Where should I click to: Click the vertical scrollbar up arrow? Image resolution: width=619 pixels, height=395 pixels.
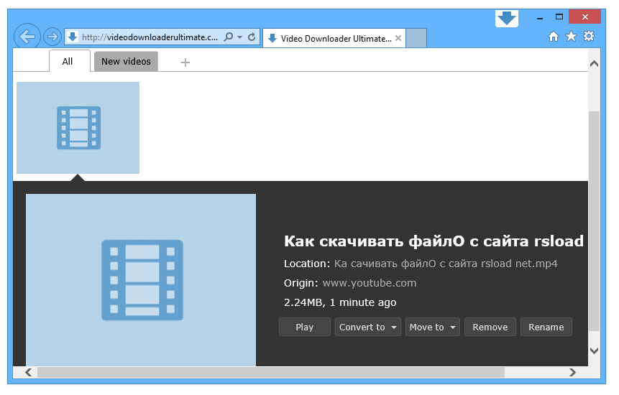coord(594,64)
